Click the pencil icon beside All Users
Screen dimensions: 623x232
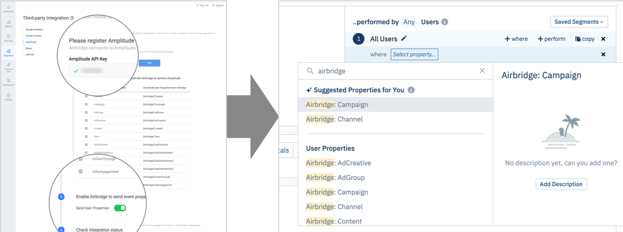(x=404, y=38)
